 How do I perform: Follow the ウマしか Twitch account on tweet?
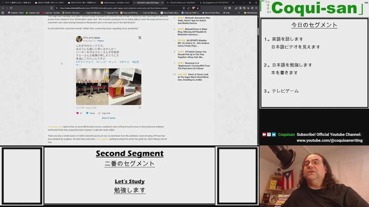[x=101, y=41]
